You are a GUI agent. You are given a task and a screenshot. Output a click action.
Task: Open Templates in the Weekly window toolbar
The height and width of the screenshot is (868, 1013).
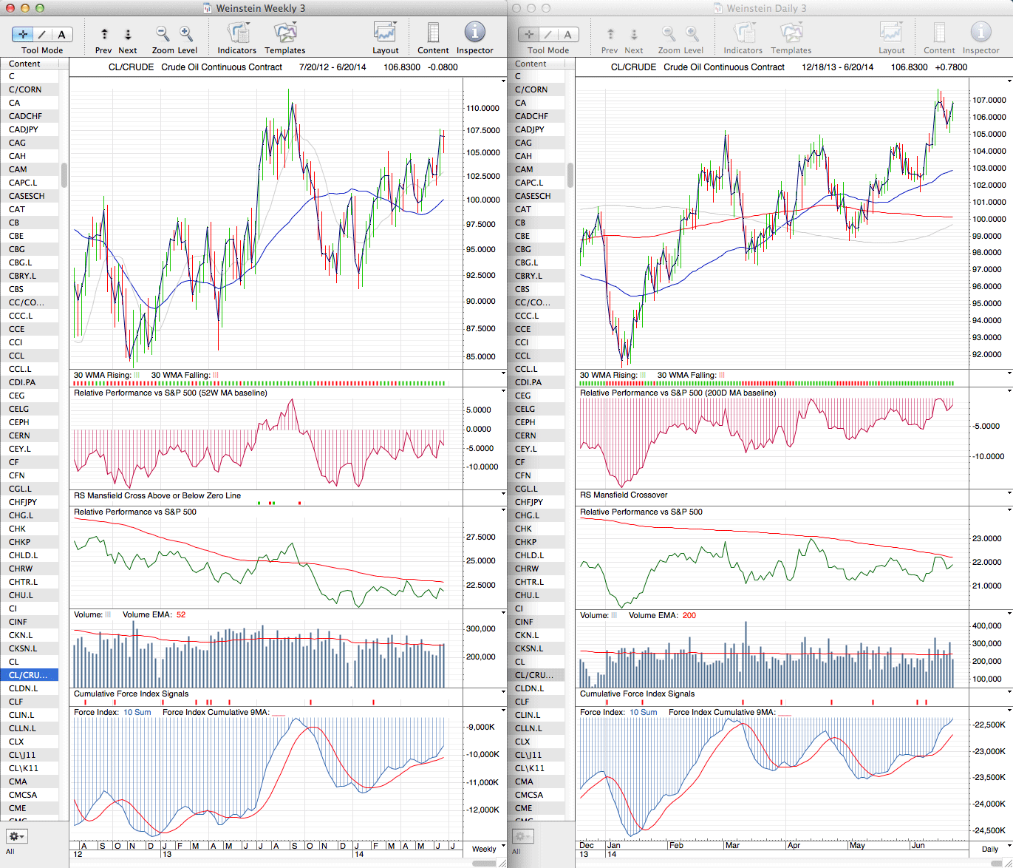284,34
